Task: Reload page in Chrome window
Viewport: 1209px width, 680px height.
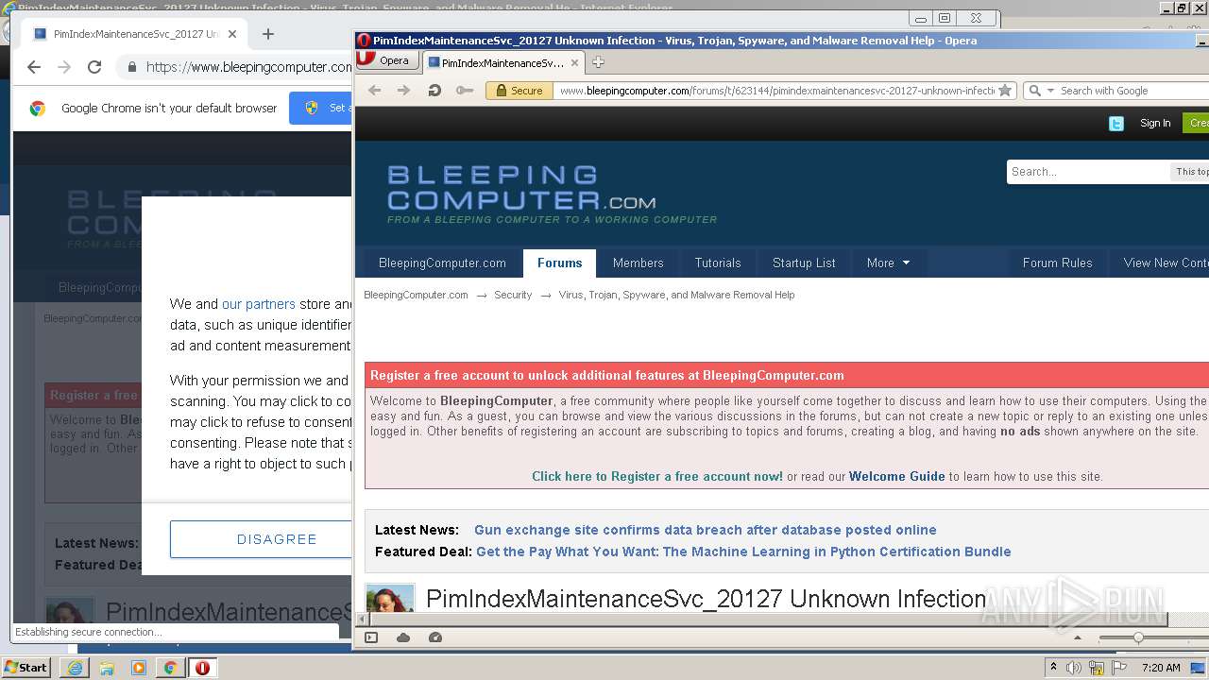Action: [x=94, y=67]
